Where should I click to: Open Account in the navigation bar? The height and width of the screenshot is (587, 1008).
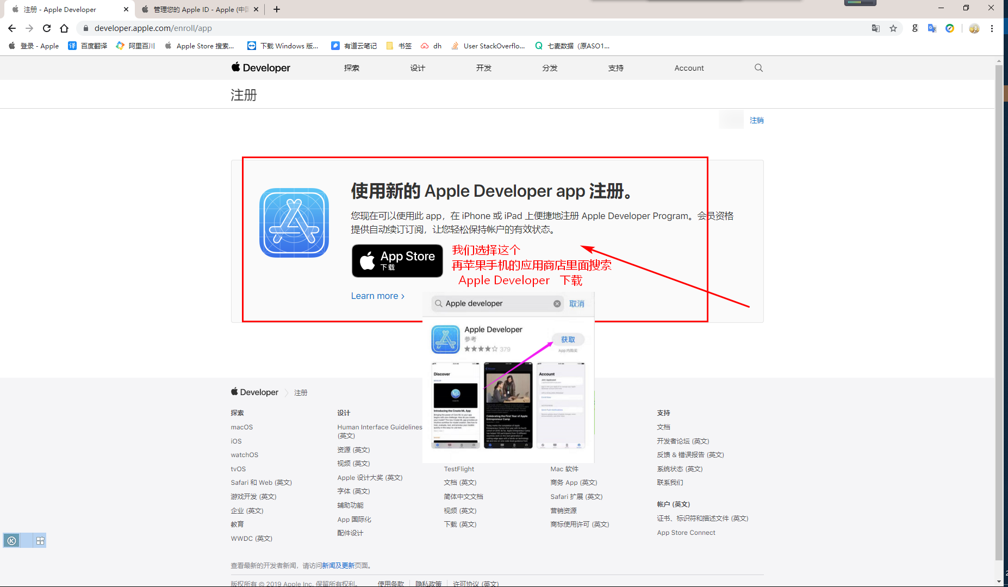(689, 68)
